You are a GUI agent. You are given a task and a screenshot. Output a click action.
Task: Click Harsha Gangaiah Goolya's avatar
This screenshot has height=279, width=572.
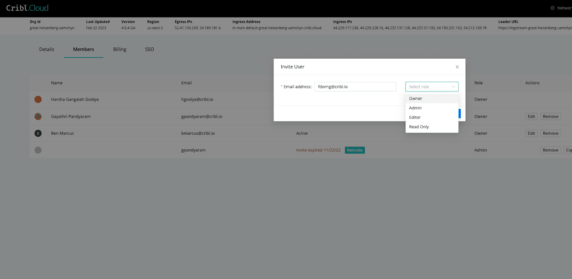point(38,99)
